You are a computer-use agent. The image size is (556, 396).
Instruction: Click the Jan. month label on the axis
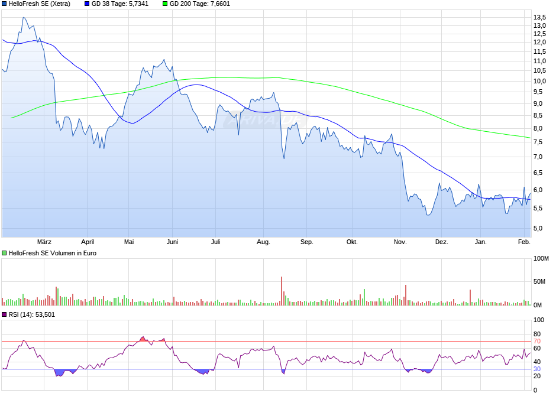tap(481, 242)
